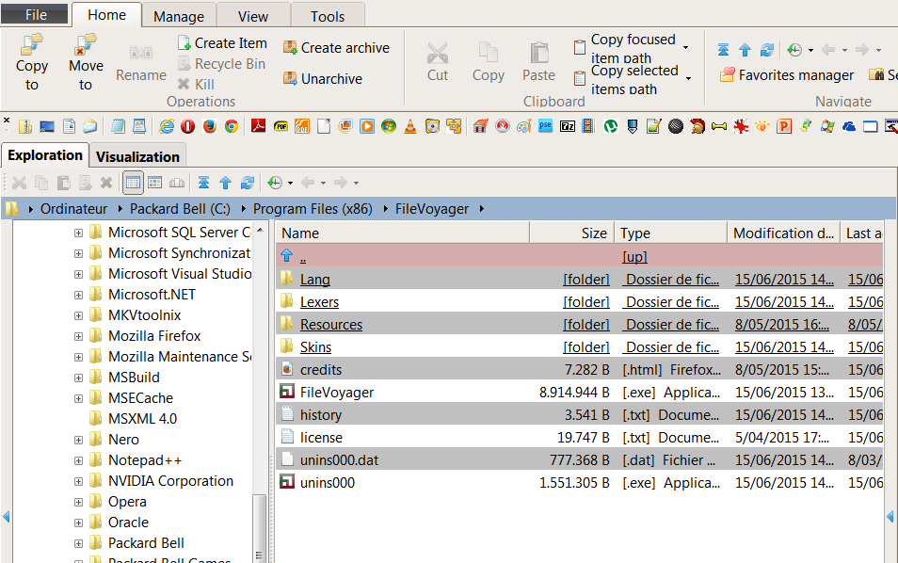Image resolution: width=898 pixels, height=563 pixels.
Task: Click the Copy to button
Action: tap(31, 62)
